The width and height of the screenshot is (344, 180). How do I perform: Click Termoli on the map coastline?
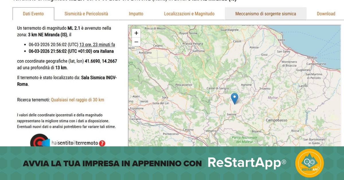pos(312,57)
